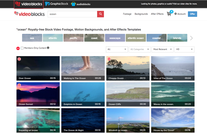This screenshot has width=207, height=134.
Task: Select the islands related tag
Action: 177,38
